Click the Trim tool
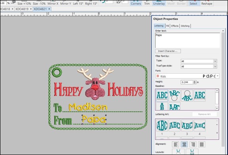The width and height of the screenshot is (228, 155). pyautogui.click(x=147, y=3)
